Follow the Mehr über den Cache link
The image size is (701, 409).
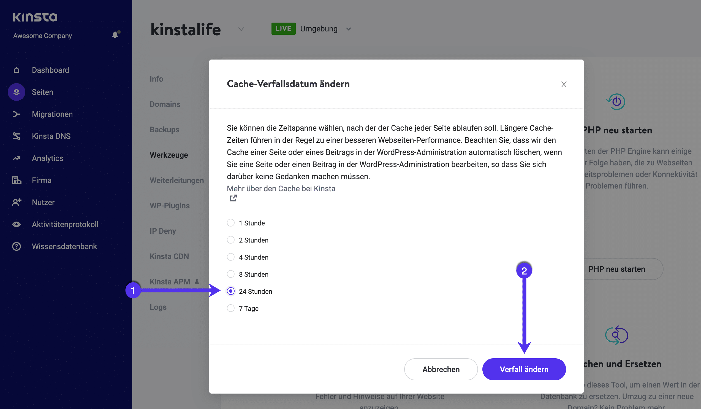point(281,189)
